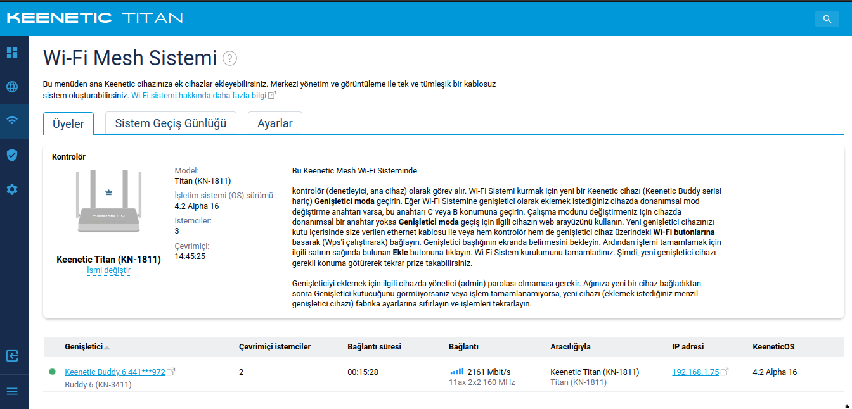Select the Wi-Fi icon in sidebar
The width and height of the screenshot is (852, 409).
tap(12, 120)
